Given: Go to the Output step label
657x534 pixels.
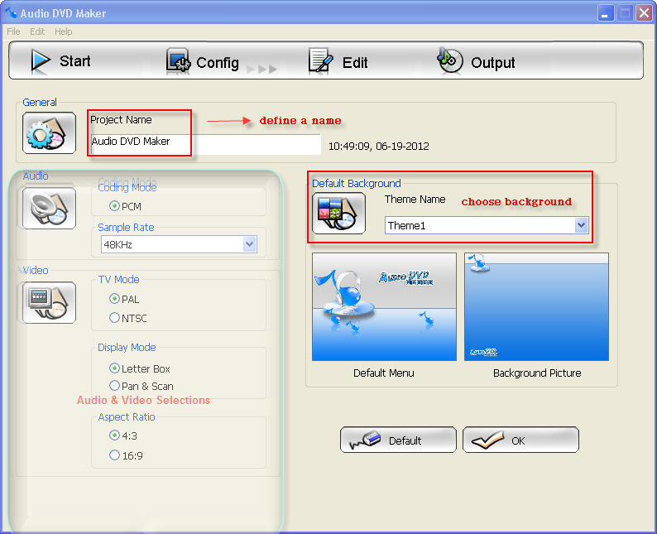Looking at the screenshot, I should tap(493, 63).
